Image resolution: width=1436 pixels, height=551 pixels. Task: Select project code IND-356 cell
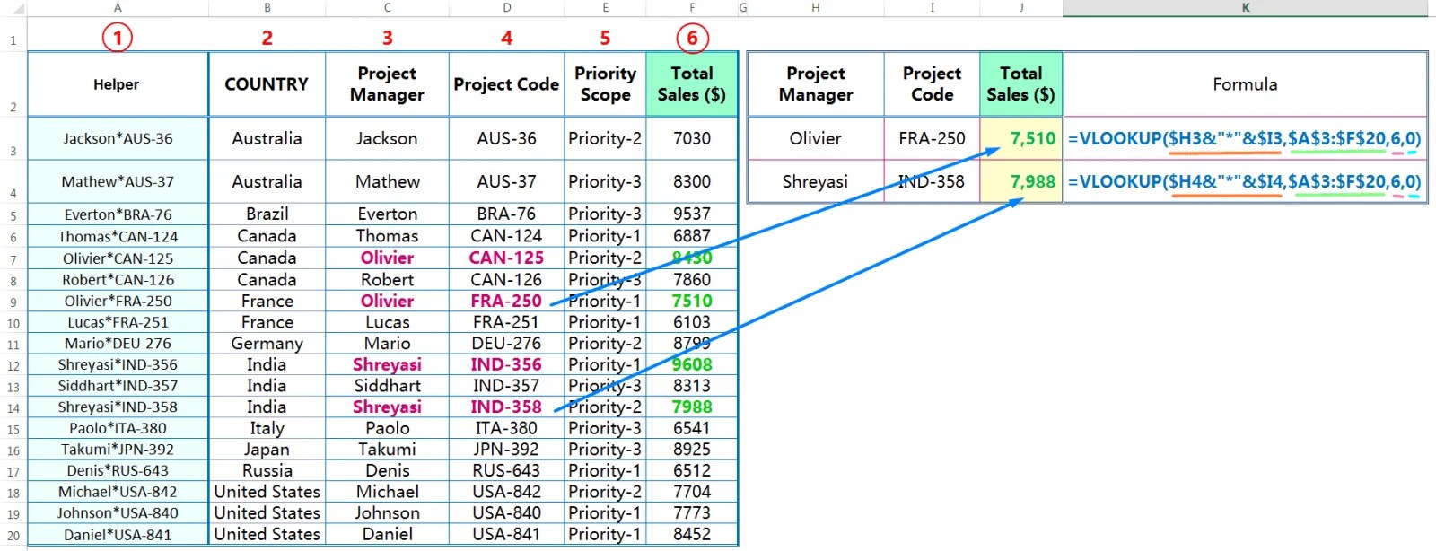pos(506,365)
